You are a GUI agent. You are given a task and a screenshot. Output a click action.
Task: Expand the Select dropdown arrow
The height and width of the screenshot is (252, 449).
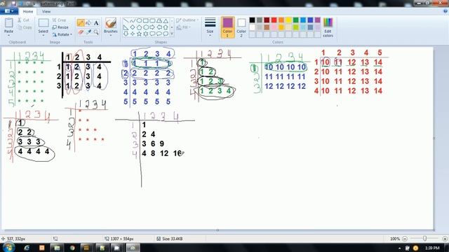click(x=43, y=36)
